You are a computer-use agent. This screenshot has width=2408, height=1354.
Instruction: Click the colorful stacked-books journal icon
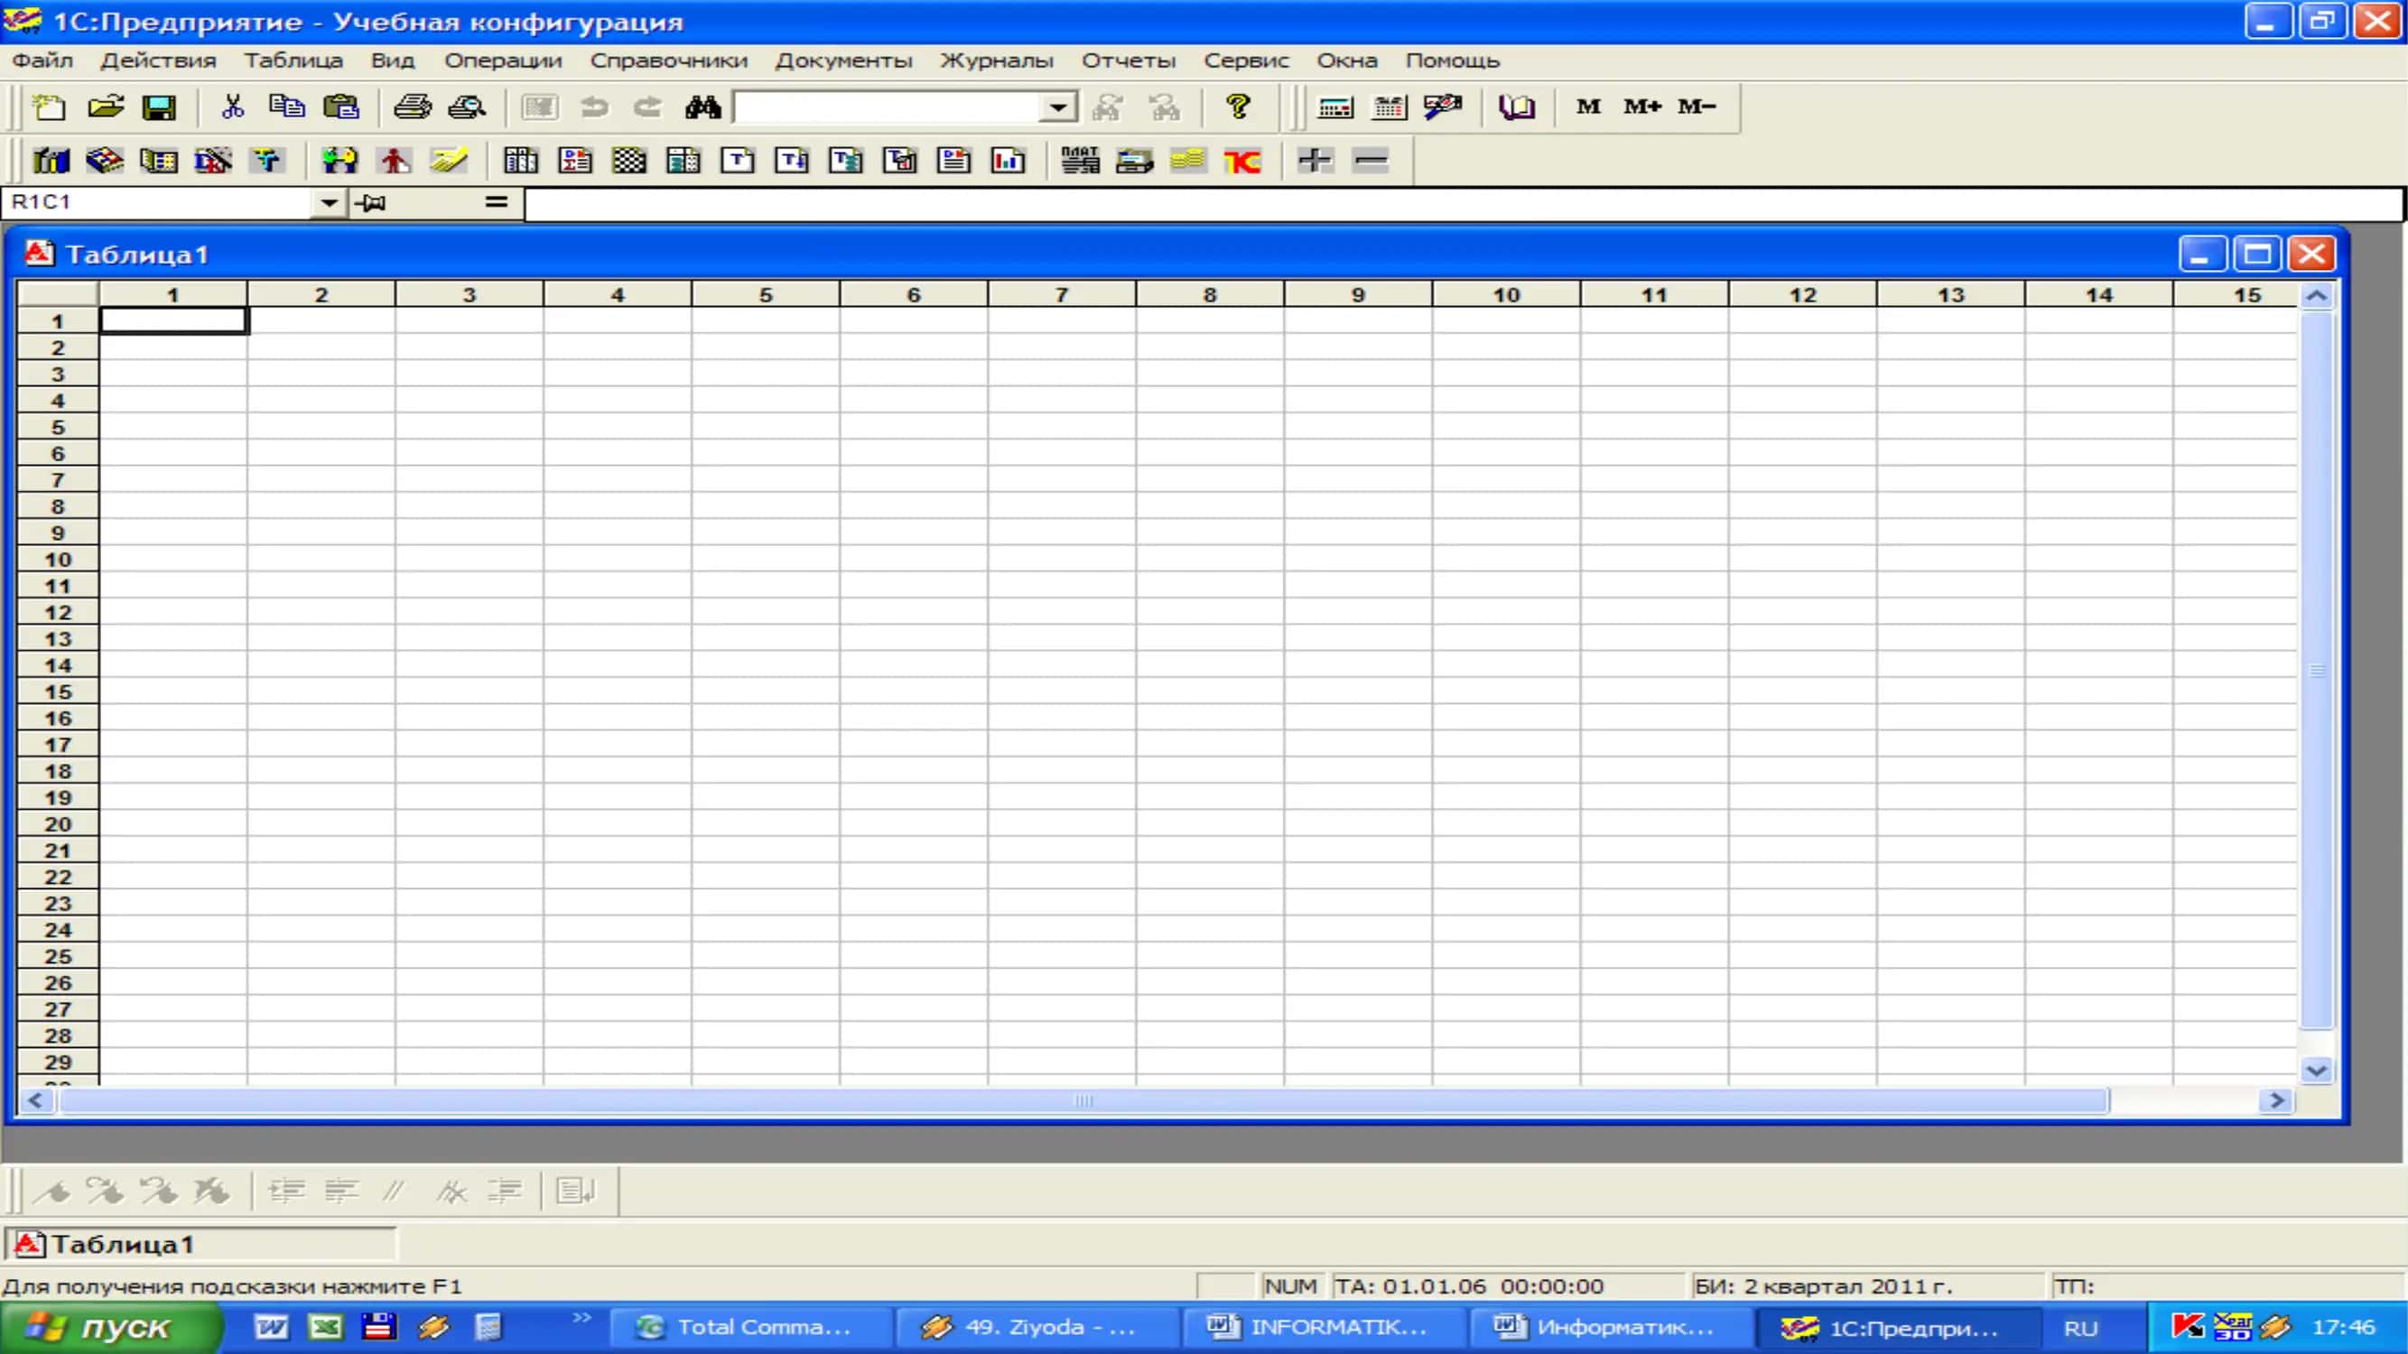[x=105, y=161]
